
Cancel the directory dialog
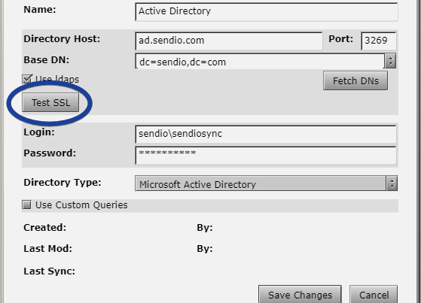click(x=374, y=295)
